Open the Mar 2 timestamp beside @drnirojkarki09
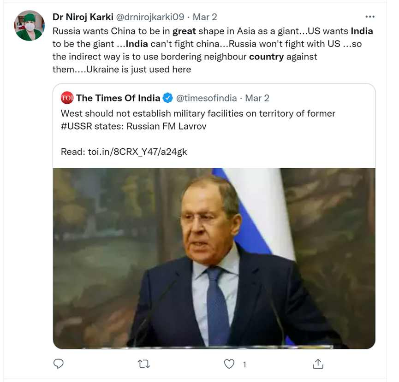This screenshot has width=399, height=382. tap(205, 17)
